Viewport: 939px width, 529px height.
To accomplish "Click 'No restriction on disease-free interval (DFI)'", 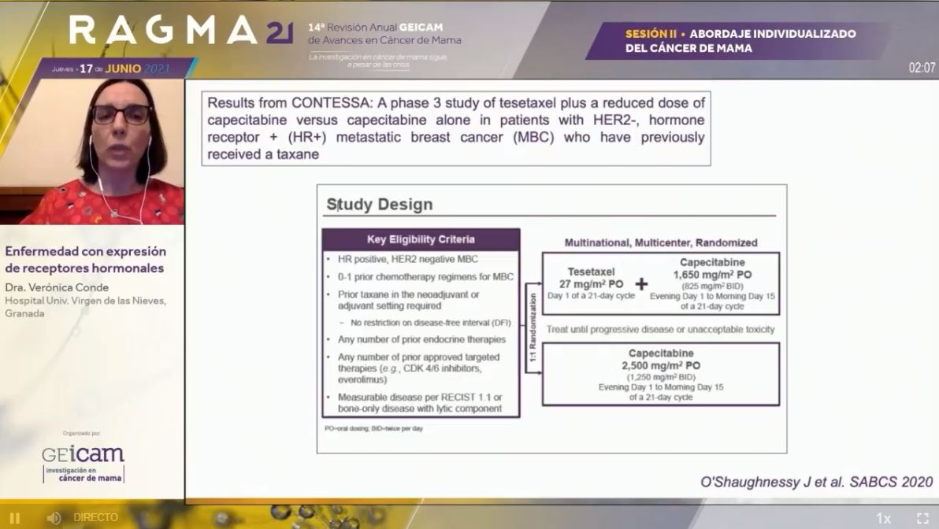I will pos(431,323).
